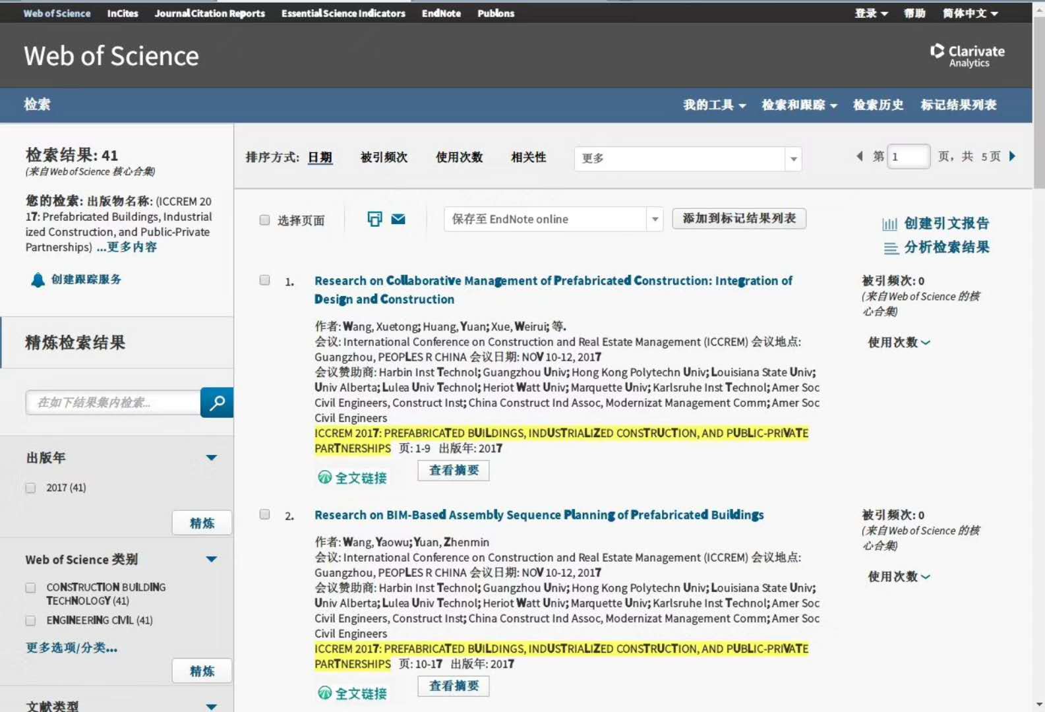1045x712 pixels.
Task: Open result 1 title on Collaborative Management
Action: pyautogui.click(x=553, y=290)
